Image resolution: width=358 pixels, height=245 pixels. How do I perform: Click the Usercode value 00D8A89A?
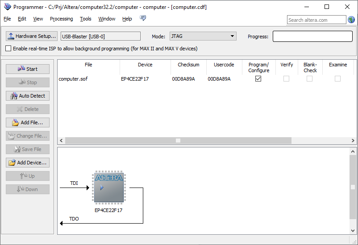(x=219, y=79)
